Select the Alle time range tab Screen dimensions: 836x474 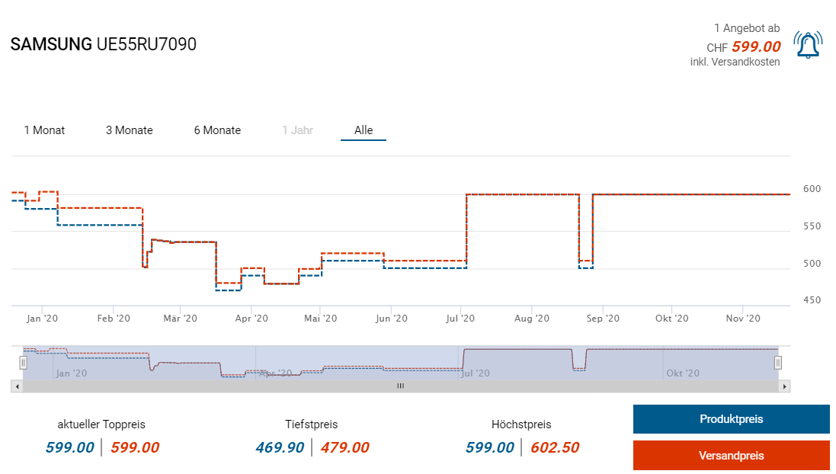(364, 130)
